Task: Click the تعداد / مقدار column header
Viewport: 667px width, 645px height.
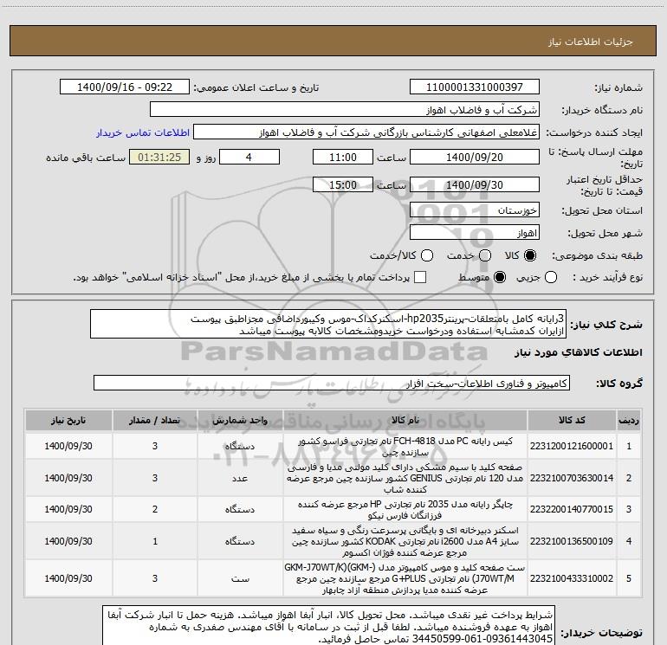Action: click(155, 420)
